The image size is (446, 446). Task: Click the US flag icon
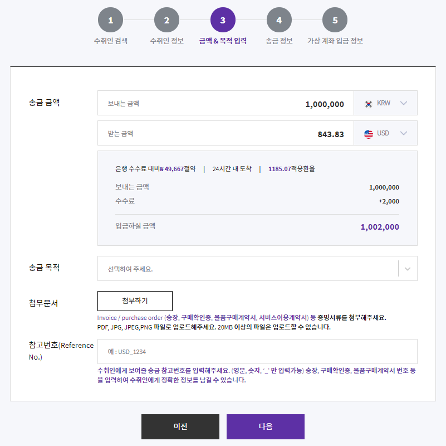point(369,134)
